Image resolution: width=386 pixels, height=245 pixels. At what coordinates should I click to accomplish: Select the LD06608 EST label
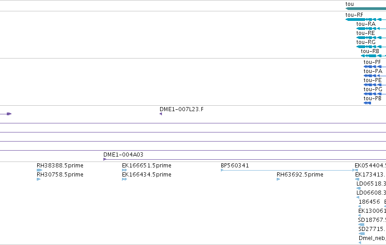[371, 193]
